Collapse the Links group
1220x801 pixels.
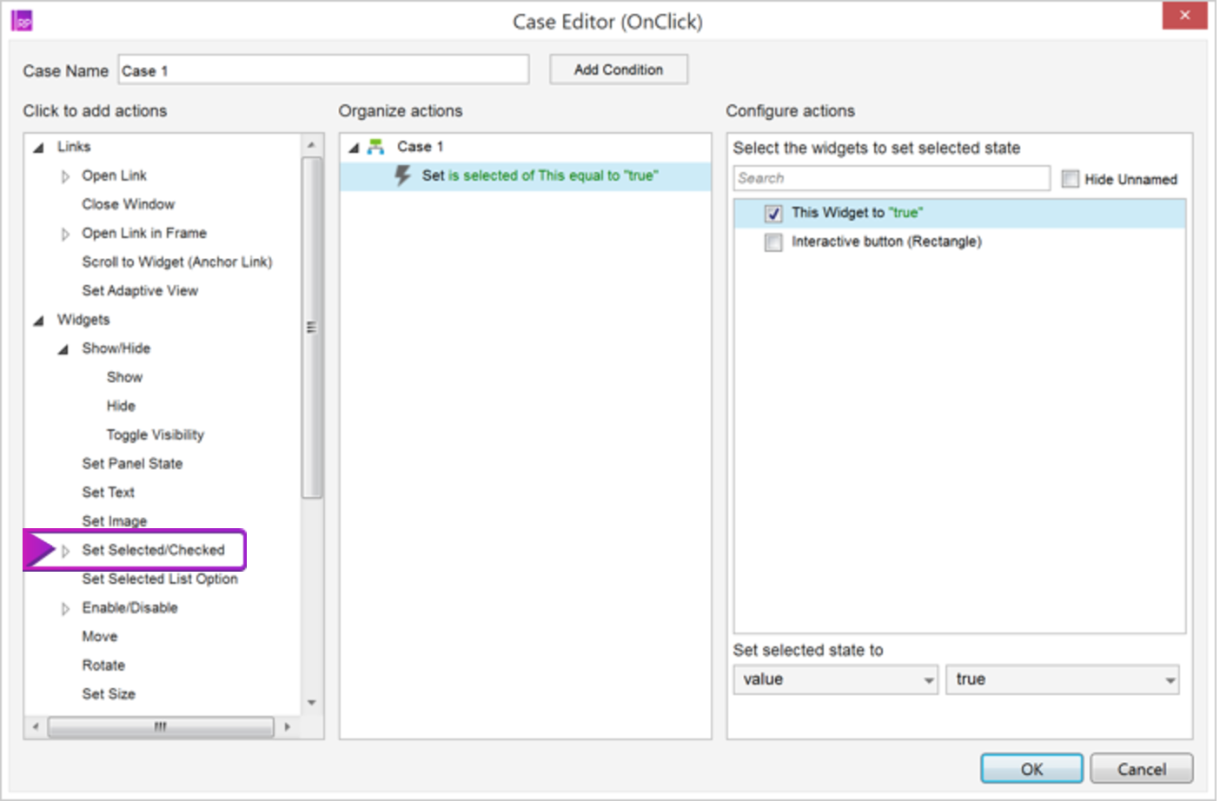click(38, 148)
